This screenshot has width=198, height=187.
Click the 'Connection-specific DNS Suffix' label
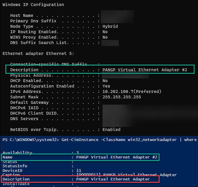click(49, 64)
